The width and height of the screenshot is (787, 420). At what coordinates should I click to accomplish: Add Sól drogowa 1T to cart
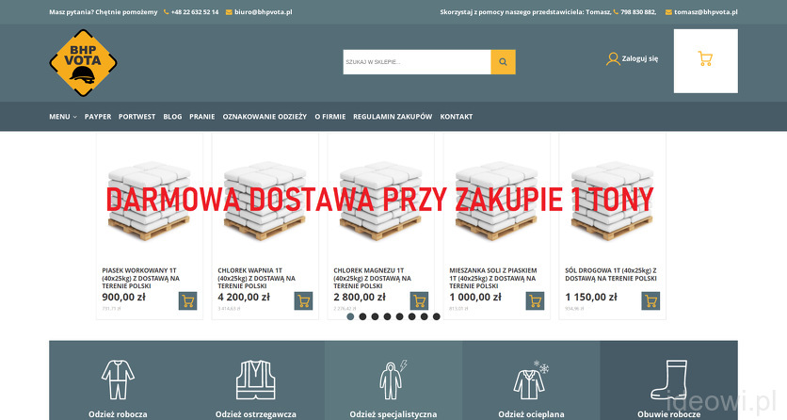650,301
